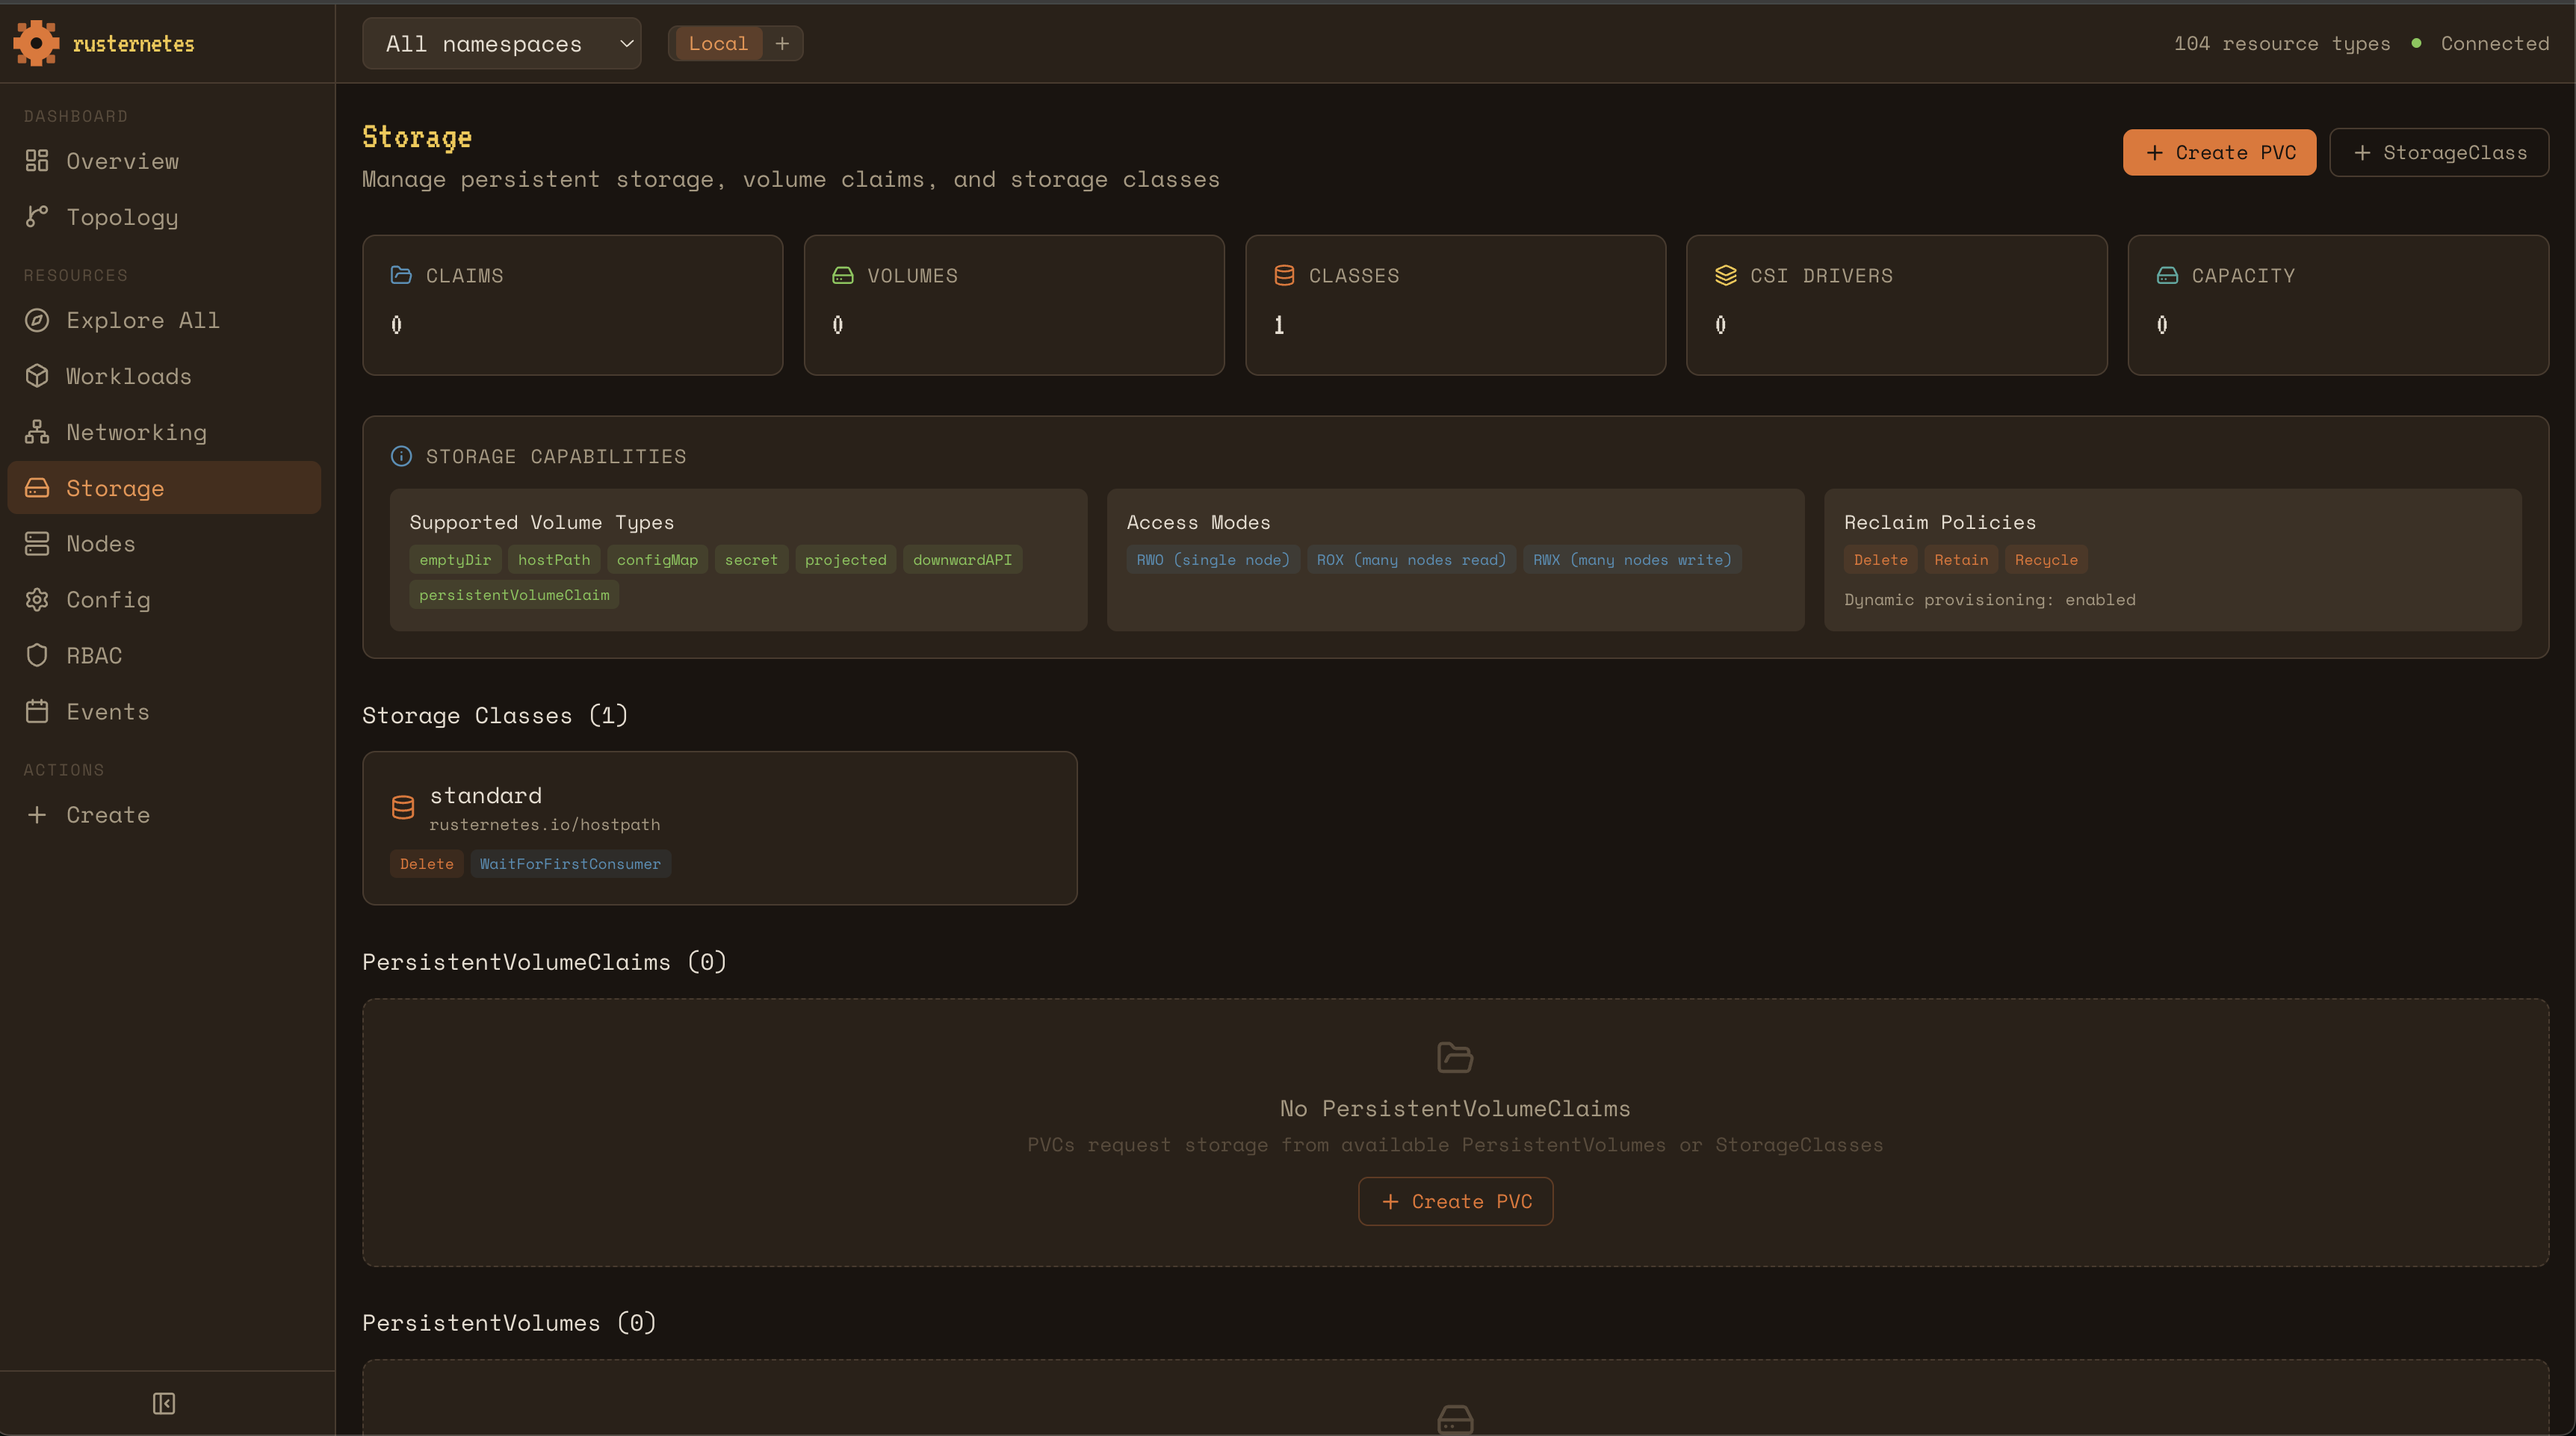
Task: Click the rusternetes gear logo
Action: click(36, 43)
